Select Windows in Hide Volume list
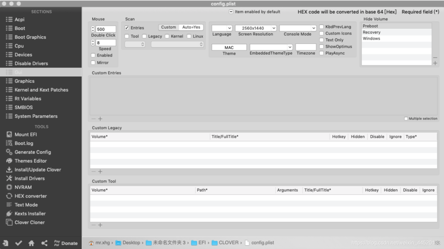This screenshot has height=249, width=444. pyautogui.click(x=397, y=39)
